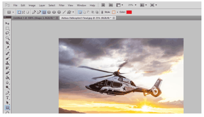Screen dimensions: 204x117
Task: Select the Dodge tool
Action: click(x=7, y=87)
